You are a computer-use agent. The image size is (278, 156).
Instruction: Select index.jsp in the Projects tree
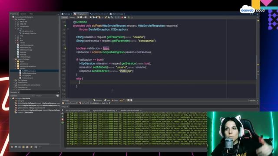(23, 52)
